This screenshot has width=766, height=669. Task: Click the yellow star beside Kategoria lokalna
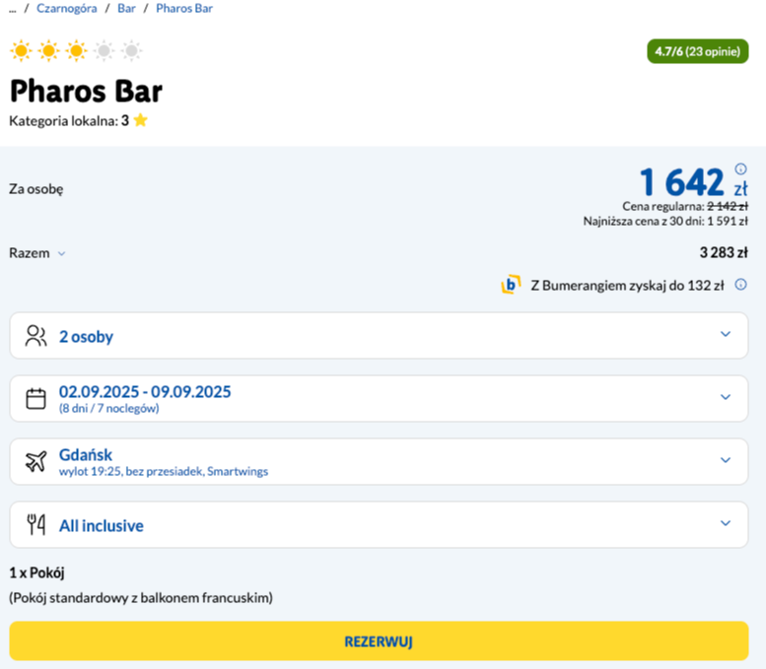click(140, 120)
